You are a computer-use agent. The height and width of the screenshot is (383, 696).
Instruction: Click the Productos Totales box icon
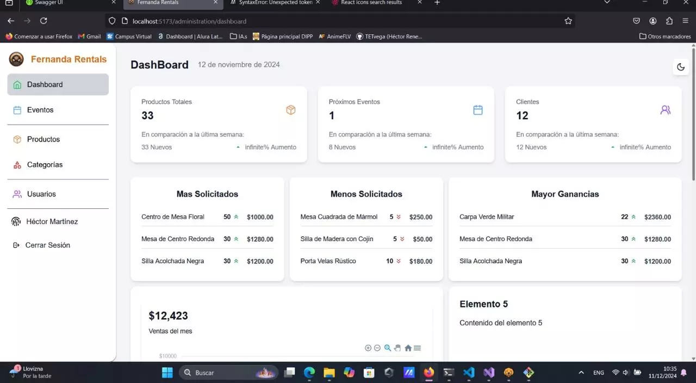(291, 110)
